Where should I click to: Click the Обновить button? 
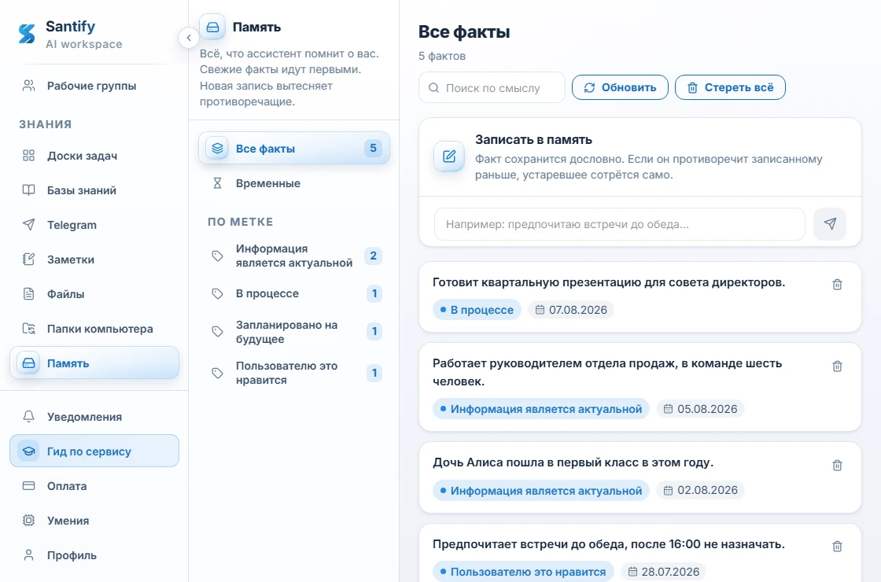click(x=620, y=87)
